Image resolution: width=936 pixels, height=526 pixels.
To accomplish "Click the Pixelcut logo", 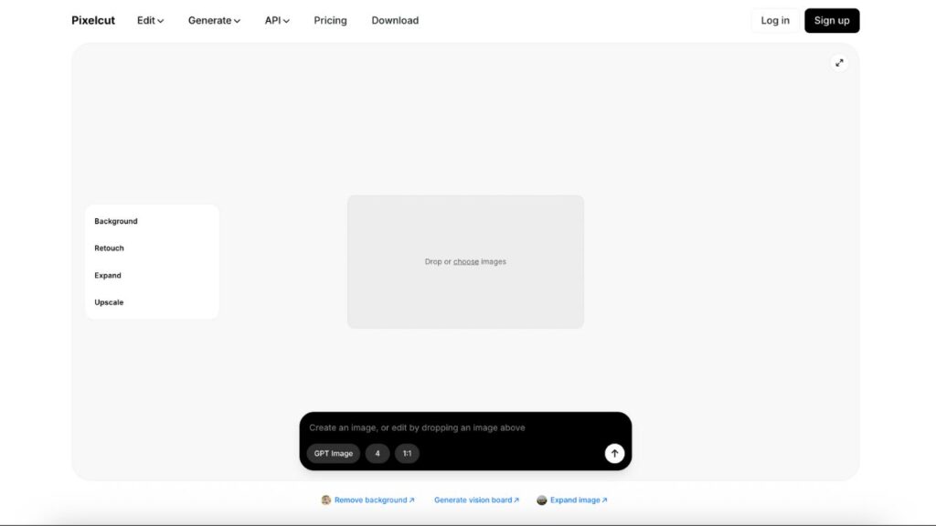I will (93, 20).
